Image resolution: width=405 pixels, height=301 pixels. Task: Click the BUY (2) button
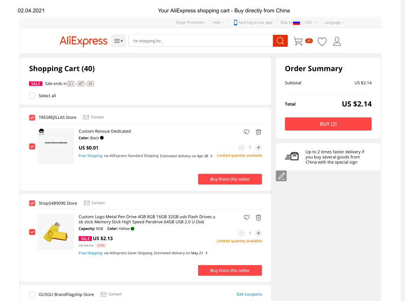(328, 124)
